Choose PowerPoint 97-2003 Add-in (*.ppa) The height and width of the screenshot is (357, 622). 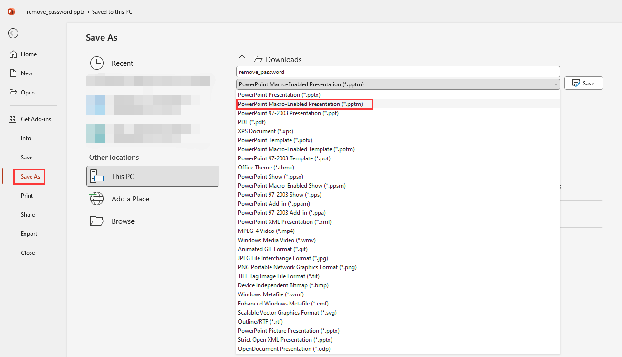coord(398,213)
